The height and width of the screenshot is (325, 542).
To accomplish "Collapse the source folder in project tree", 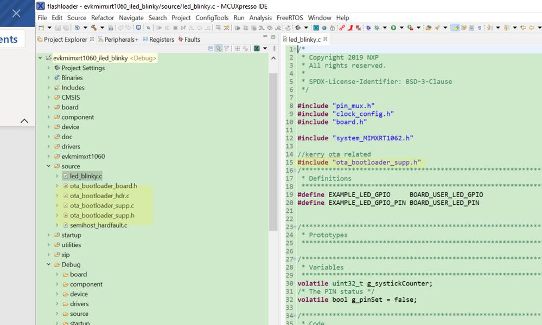I will [49, 166].
